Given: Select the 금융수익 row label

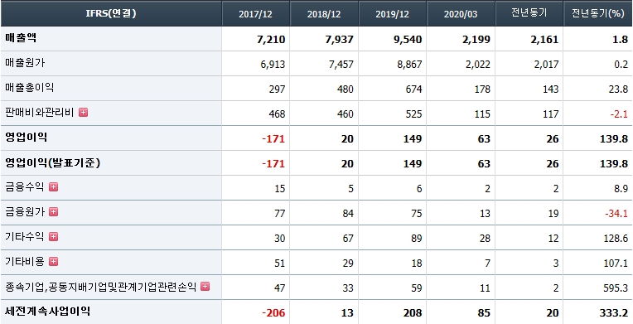Looking at the screenshot, I should 25,186.
